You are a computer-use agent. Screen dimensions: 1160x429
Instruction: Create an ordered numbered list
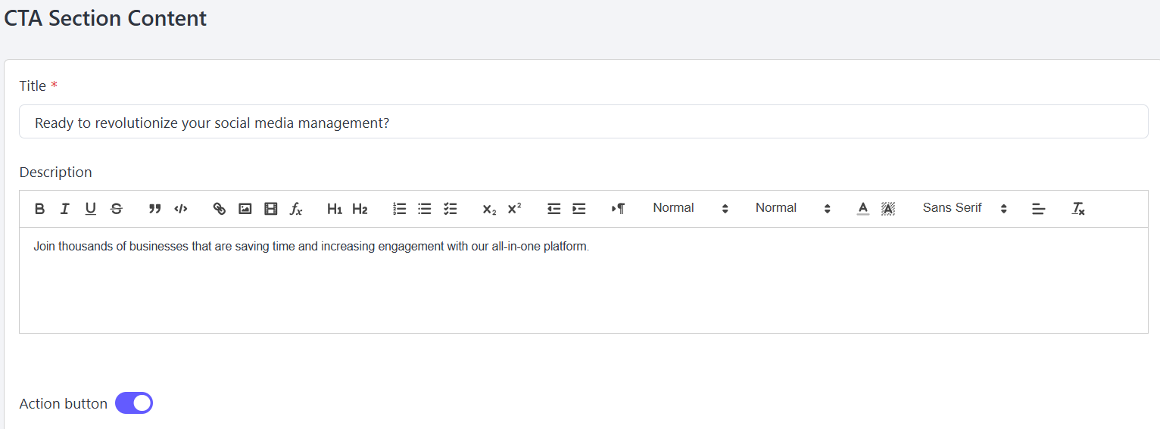[400, 209]
